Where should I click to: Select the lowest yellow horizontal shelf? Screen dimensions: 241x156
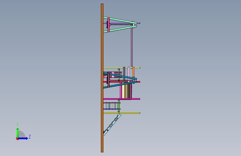point(121,113)
